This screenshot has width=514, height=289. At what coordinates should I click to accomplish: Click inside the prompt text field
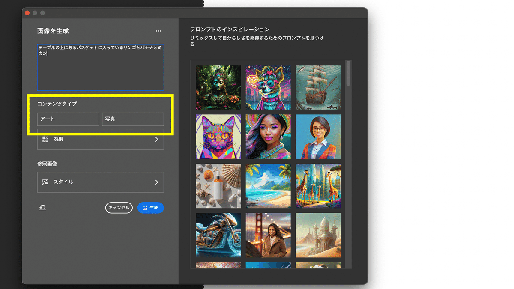point(100,67)
